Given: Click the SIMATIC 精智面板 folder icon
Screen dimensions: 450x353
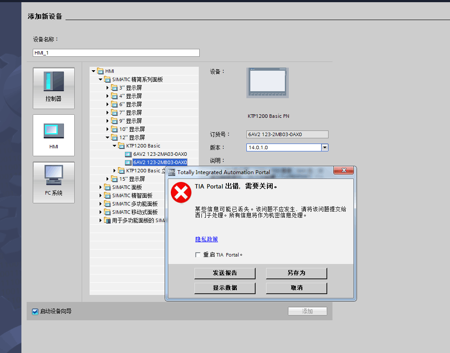Looking at the screenshot, I should tap(107, 195).
